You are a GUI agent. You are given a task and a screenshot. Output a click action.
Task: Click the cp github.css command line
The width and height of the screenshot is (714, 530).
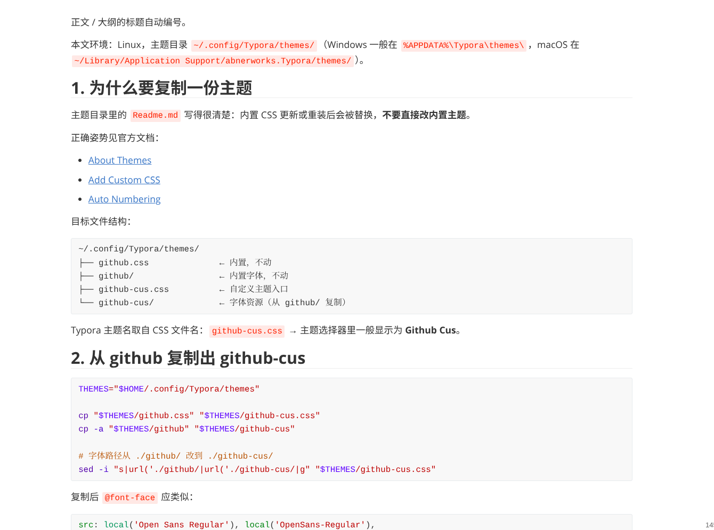coord(199,415)
